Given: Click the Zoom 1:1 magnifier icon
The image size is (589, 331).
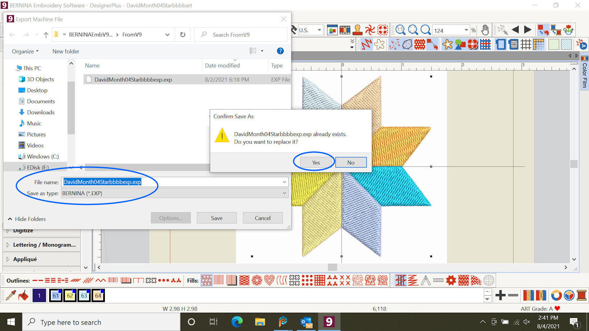Looking at the screenshot, I should [x=400, y=30].
